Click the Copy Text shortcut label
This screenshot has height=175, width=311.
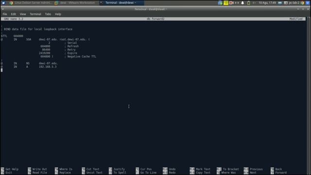(203, 173)
